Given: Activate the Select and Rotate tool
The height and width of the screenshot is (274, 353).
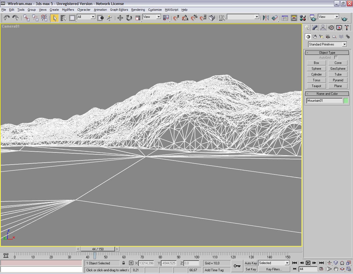Looking at the screenshot, I should pos(129,18).
